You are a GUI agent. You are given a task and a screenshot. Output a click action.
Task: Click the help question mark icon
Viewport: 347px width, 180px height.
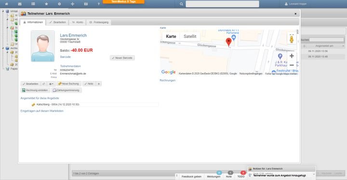point(99,4)
